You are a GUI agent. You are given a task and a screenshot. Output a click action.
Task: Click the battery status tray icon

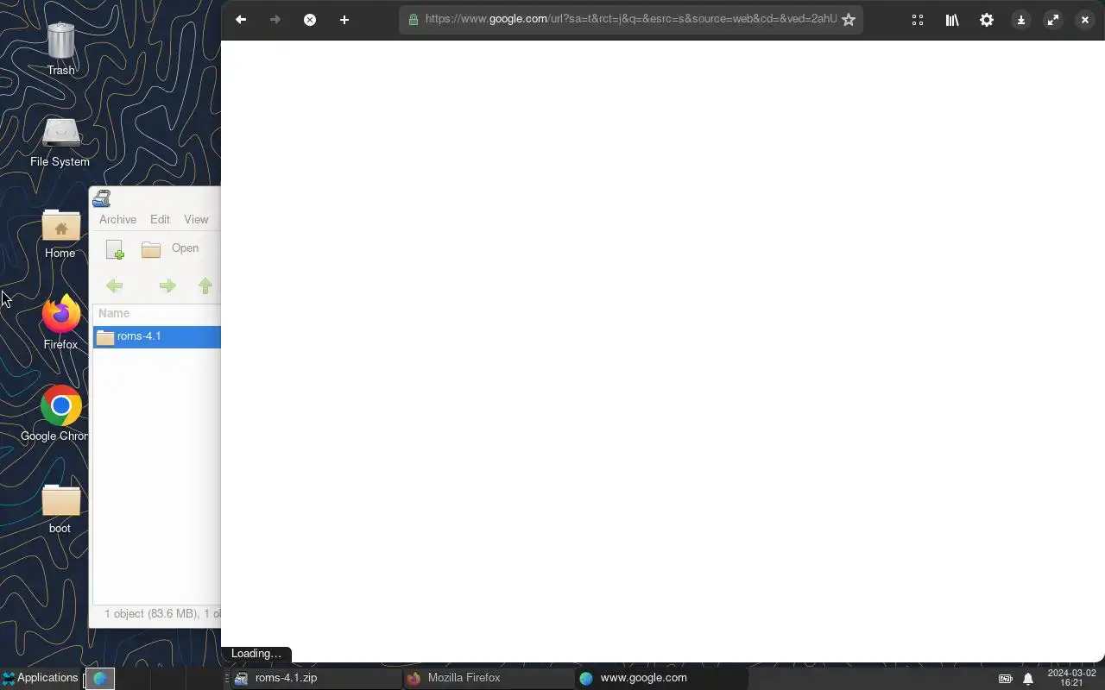tap(1006, 679)
